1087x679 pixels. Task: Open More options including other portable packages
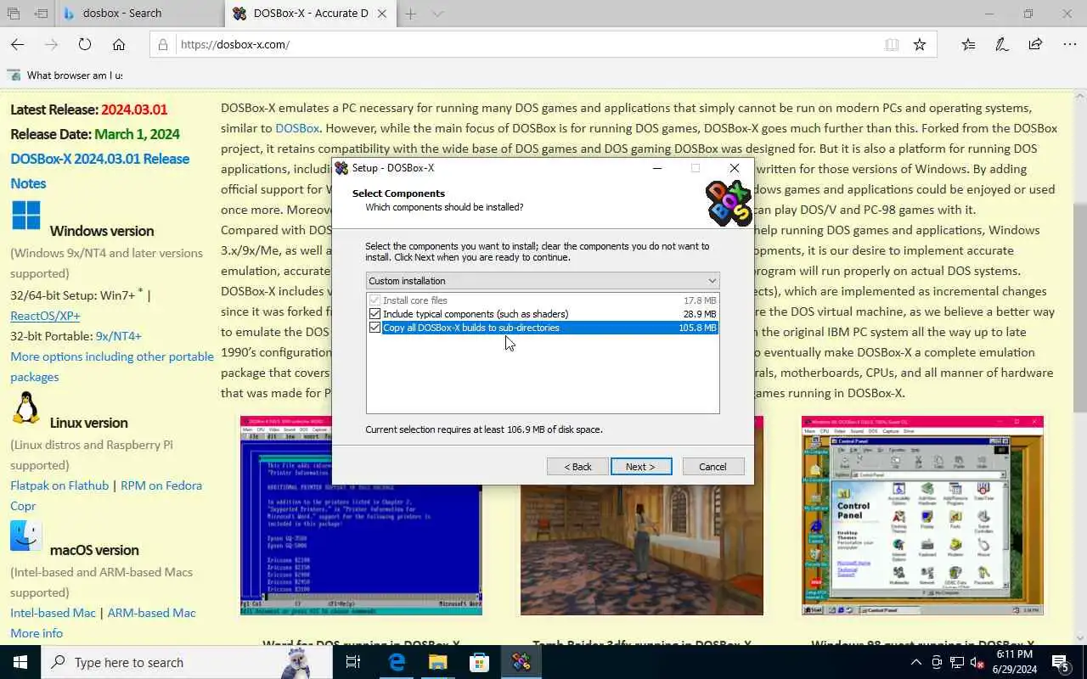[112, 367]
